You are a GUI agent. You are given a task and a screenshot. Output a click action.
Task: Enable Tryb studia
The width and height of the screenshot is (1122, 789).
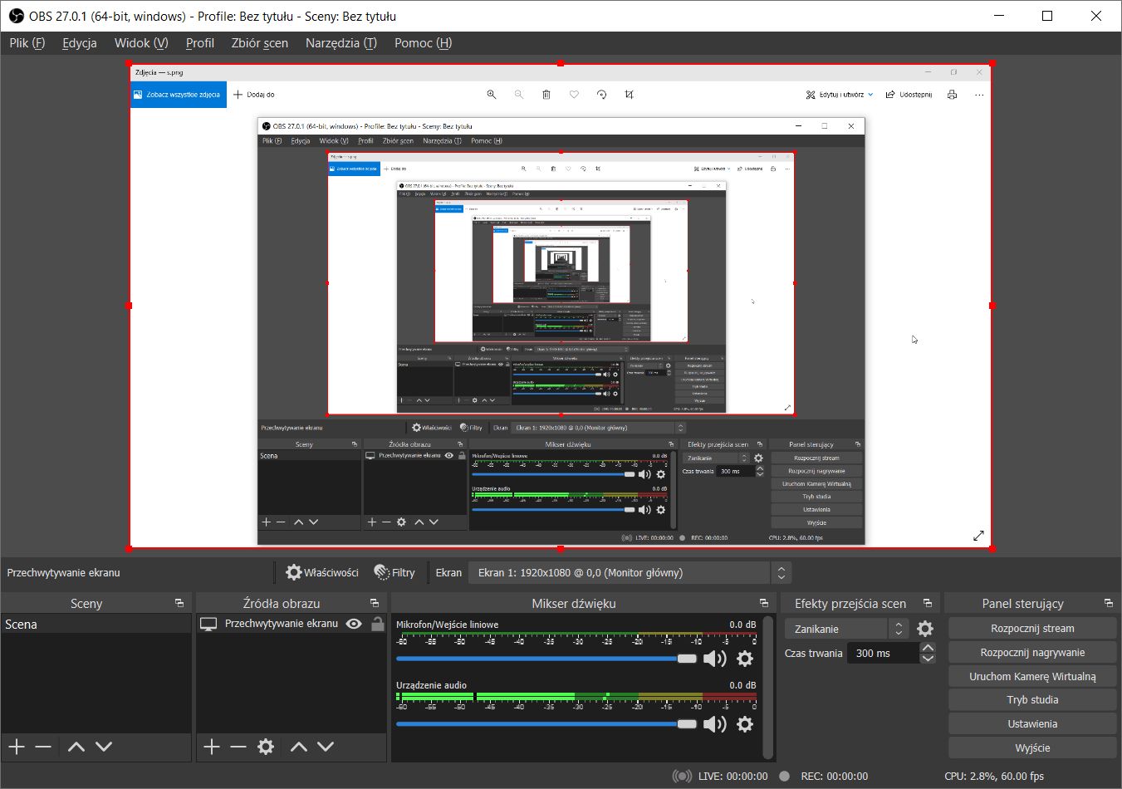click(1032, 700)
